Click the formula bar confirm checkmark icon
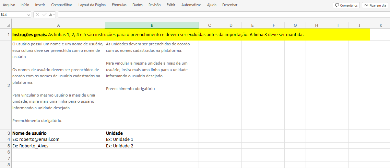This screenshot has width=390, height=168. 45,14
